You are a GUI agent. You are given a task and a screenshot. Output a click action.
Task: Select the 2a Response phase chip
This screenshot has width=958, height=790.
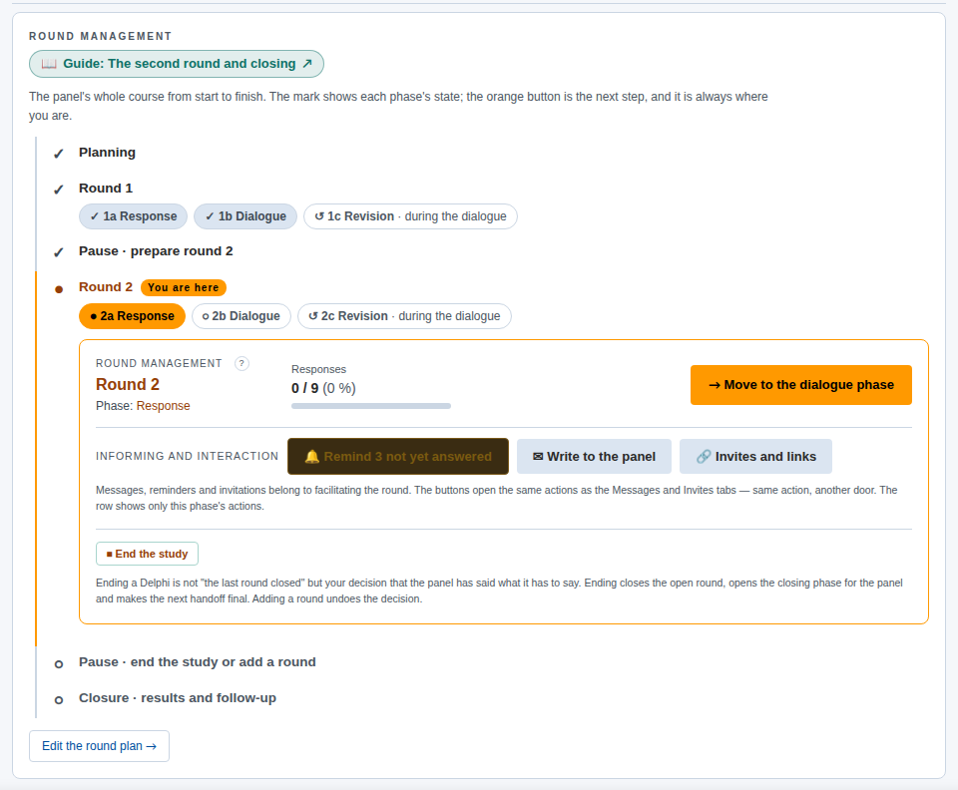click(x=132, y=316)
